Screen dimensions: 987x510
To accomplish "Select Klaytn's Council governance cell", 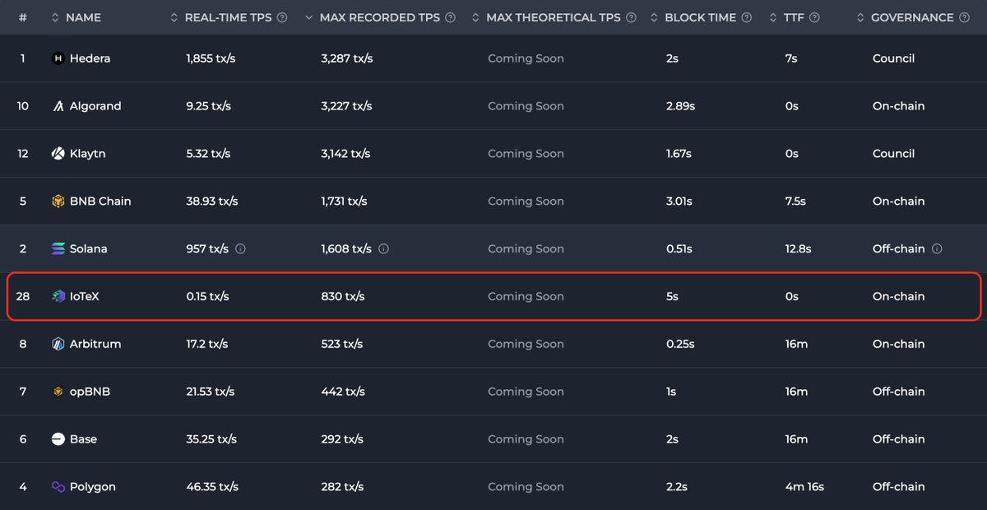I will coord(893,154).
